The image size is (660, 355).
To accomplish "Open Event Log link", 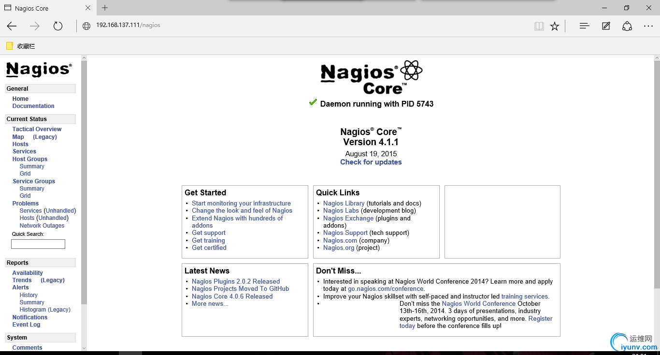I will [27, 325].
